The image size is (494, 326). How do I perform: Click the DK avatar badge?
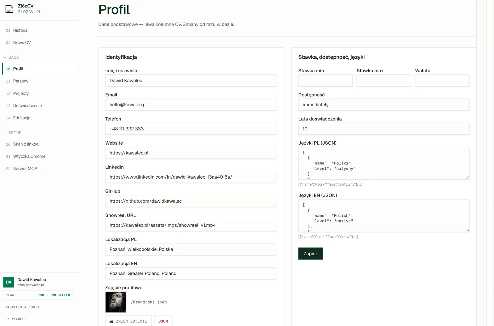(x=9, y=282)
